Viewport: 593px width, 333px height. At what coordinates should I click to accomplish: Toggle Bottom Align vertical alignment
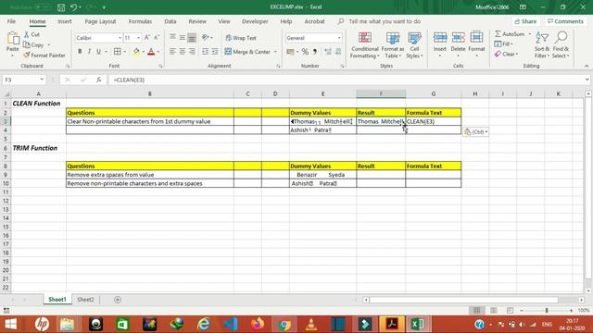192,37
